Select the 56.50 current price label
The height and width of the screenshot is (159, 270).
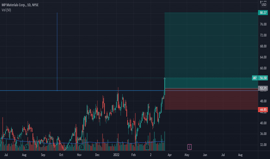[263, 78]
